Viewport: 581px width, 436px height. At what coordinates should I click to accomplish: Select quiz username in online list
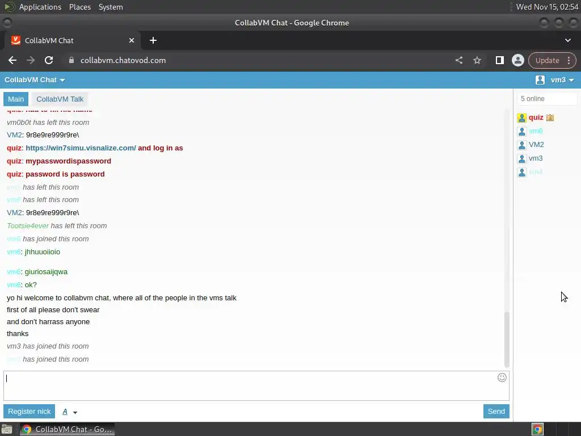[536, 118]
